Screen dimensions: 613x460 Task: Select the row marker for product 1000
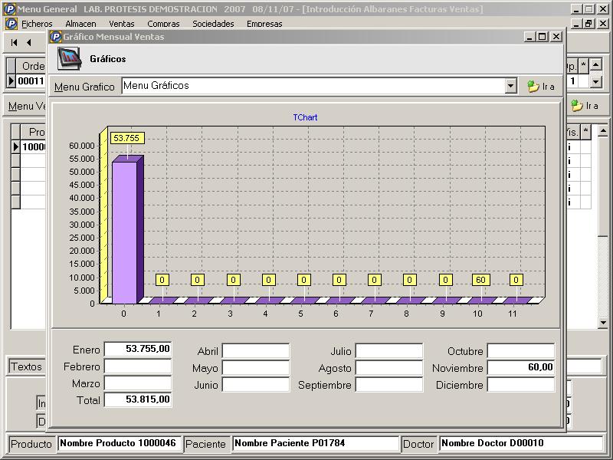(x=15, y=146)
